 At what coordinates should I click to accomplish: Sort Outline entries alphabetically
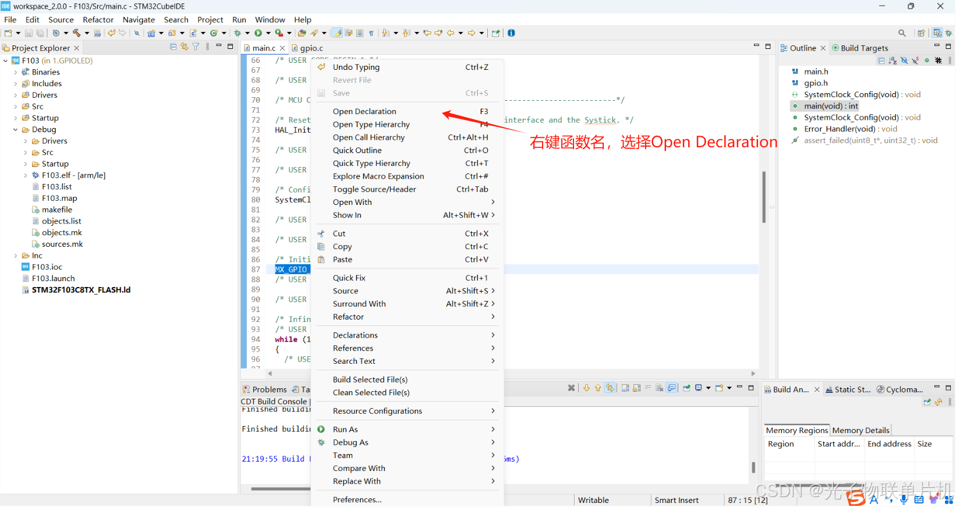coord(893,60)
